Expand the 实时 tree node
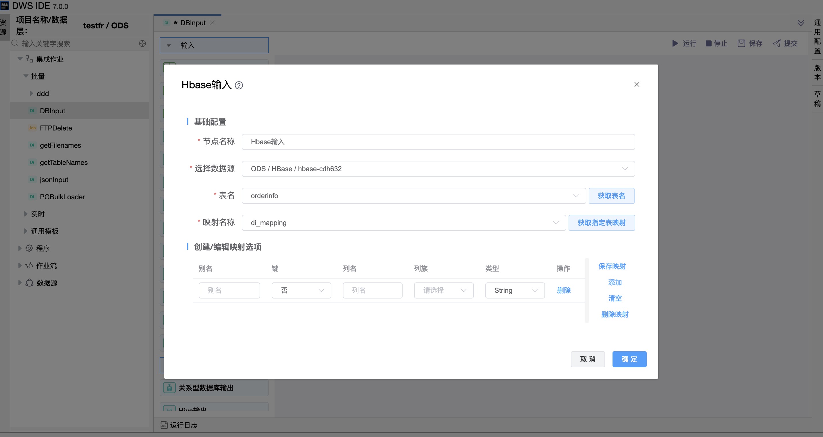Screen dimensions: 823x437 (26, 214)
